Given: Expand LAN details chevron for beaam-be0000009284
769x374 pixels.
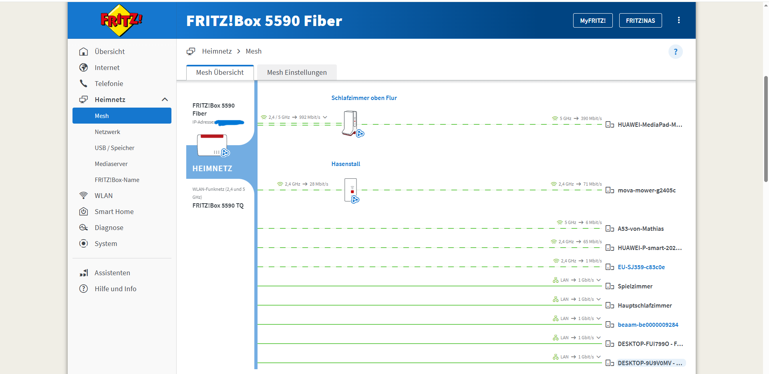Looking at the screenshot, I should coord(598,318).
